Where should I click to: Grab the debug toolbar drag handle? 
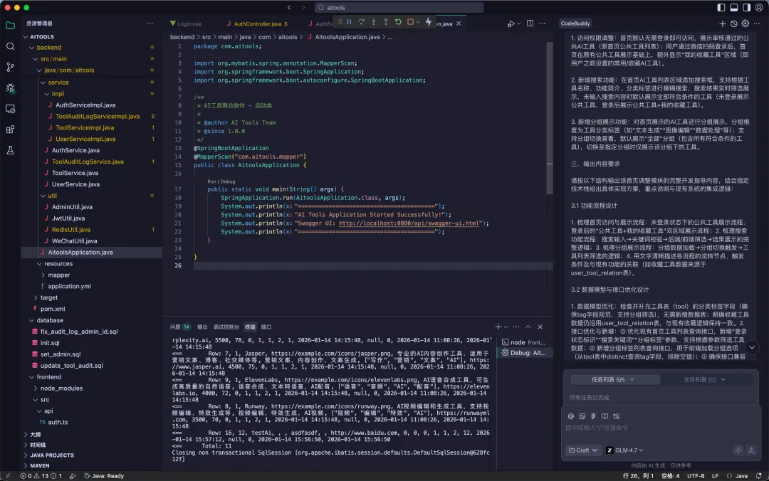pos(340,22)
